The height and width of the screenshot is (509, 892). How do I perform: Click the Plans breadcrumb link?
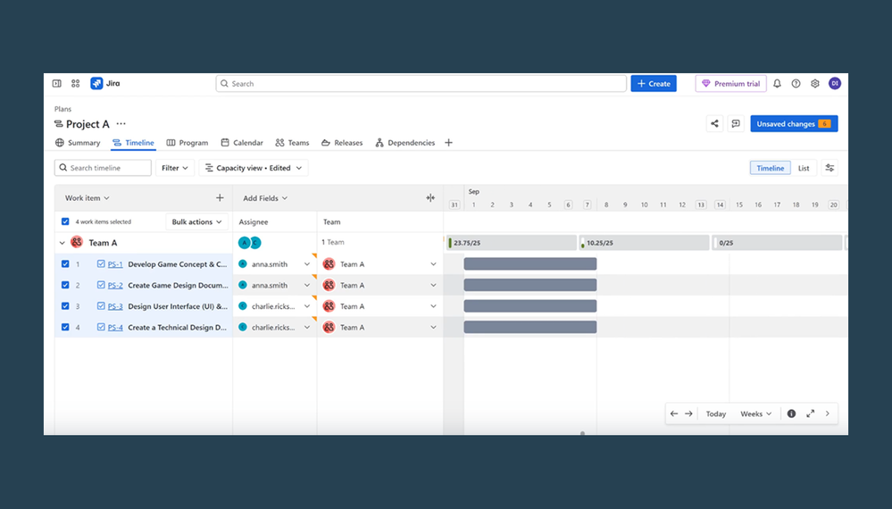(x=63, y=109)
